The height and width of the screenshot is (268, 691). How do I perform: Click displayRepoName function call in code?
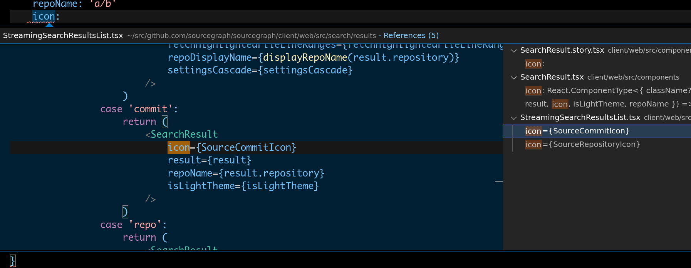(305, 58)
